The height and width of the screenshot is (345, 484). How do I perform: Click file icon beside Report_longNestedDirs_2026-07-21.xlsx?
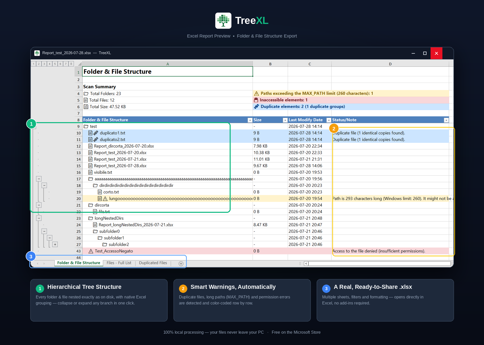[95, 225]
